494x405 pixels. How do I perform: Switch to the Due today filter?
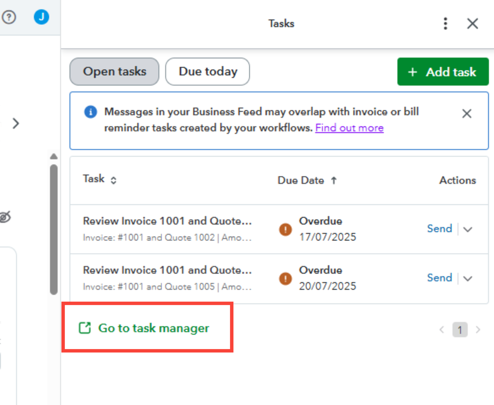click(x=208, y=72)
